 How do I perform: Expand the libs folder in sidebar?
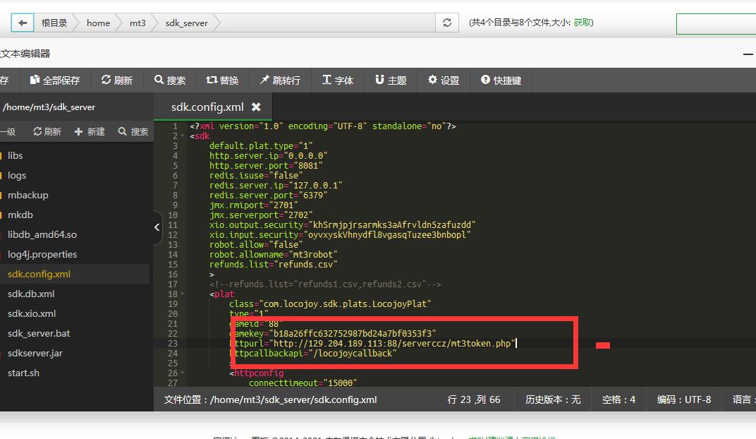(x=16, y=155)
